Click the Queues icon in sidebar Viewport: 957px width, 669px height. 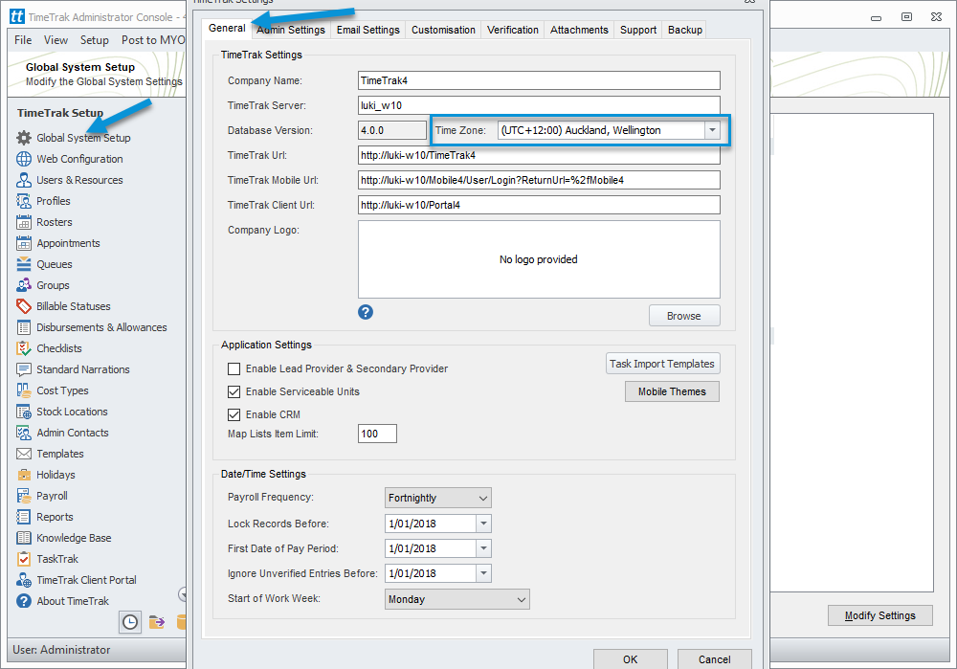[24, 264]
